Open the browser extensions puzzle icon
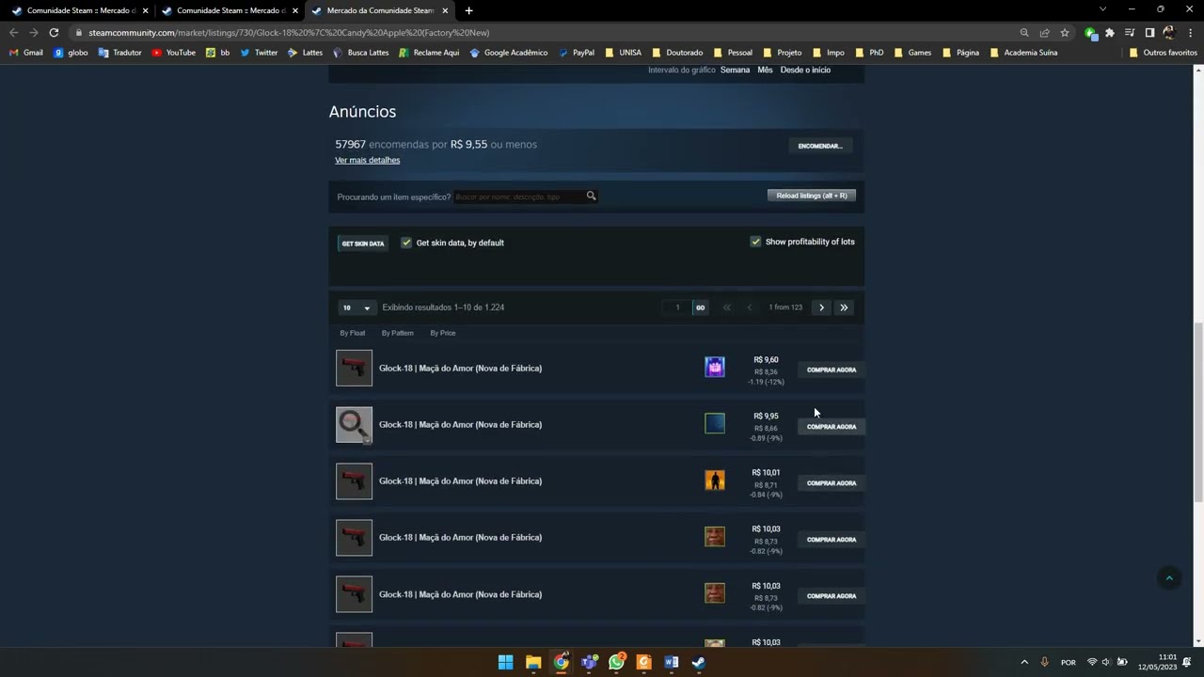The width and height of the screenshot is (1204, 677). click(x=1110, y=32)
